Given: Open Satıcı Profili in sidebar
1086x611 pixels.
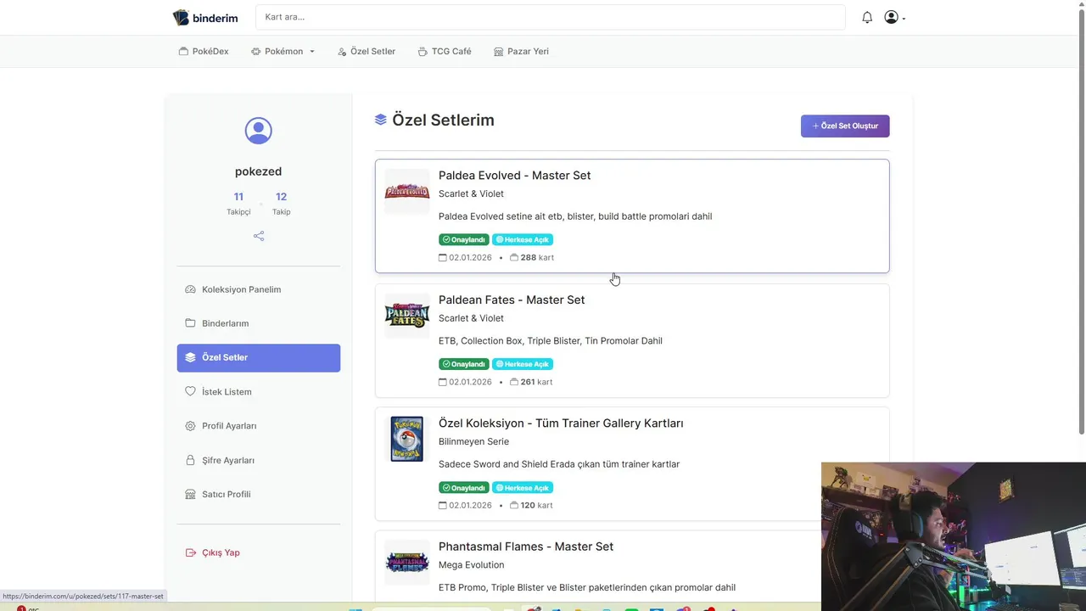Looking at the screenshot, I should 258,494.
